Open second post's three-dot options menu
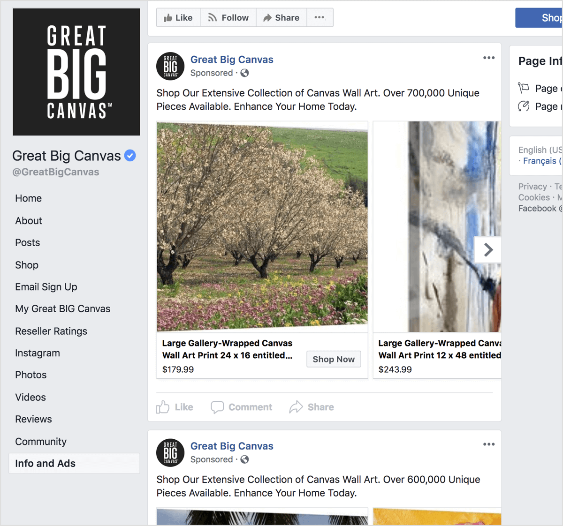 489,444
